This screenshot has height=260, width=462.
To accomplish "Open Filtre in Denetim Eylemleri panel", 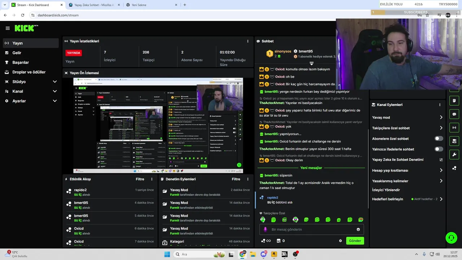I will pyautogui.click(x=236, y=179).
